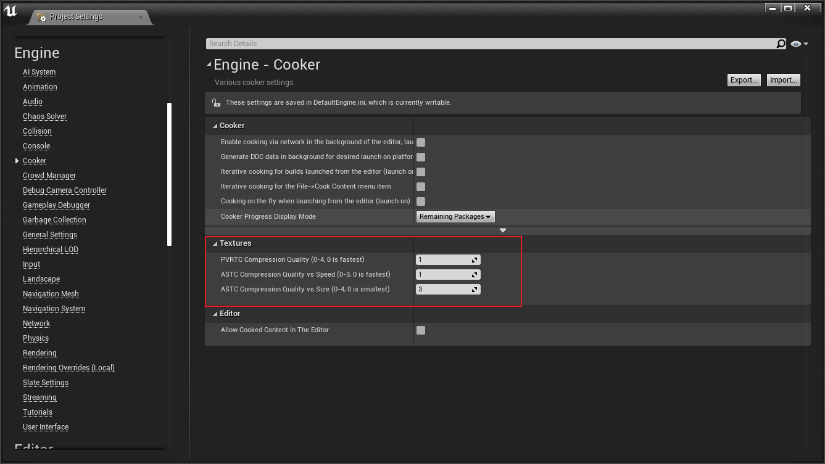Click the ASTC Quality vs Size spinner icon
The height and width of the screenshot is (464, 825).
[475, 290]
